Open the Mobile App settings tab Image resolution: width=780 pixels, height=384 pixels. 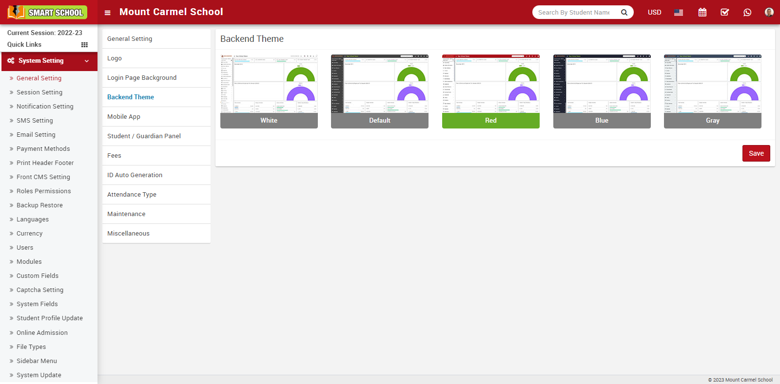[x=124, y=117]
